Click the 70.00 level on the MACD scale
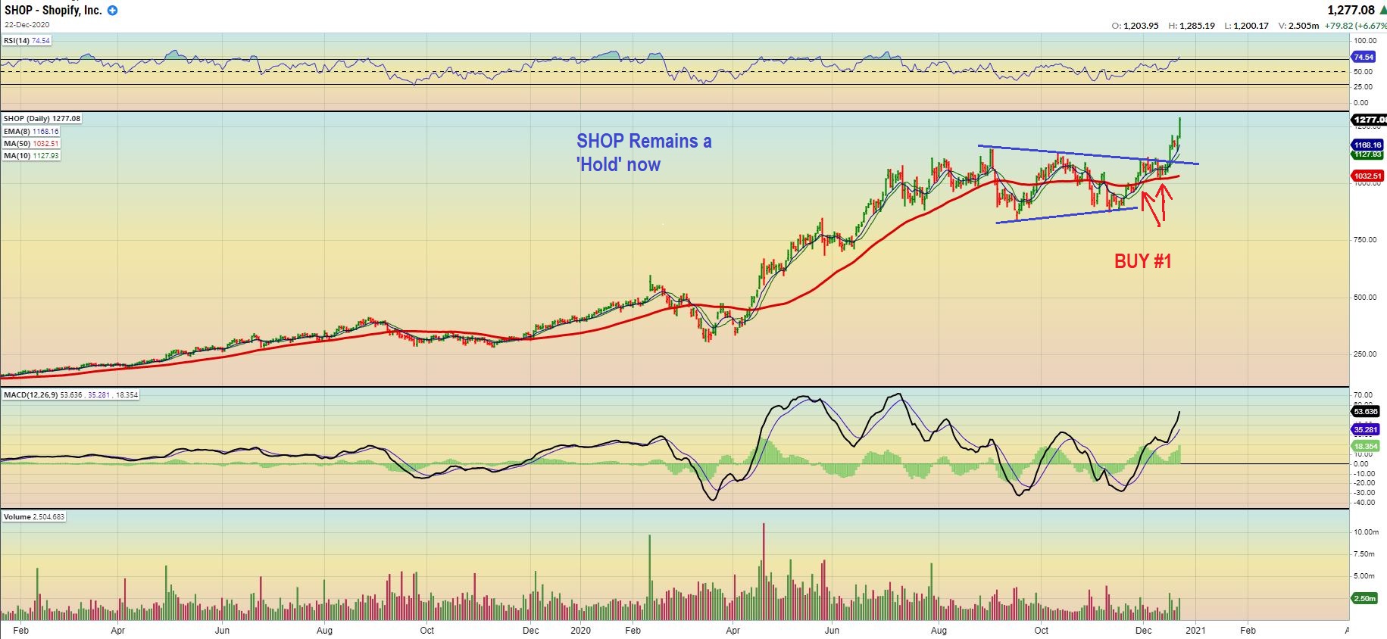The width and height of the screenshot is (1387, 639). (1363, 395)
